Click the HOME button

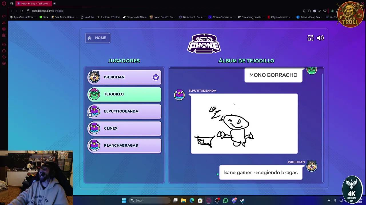[x=98, y=38]
